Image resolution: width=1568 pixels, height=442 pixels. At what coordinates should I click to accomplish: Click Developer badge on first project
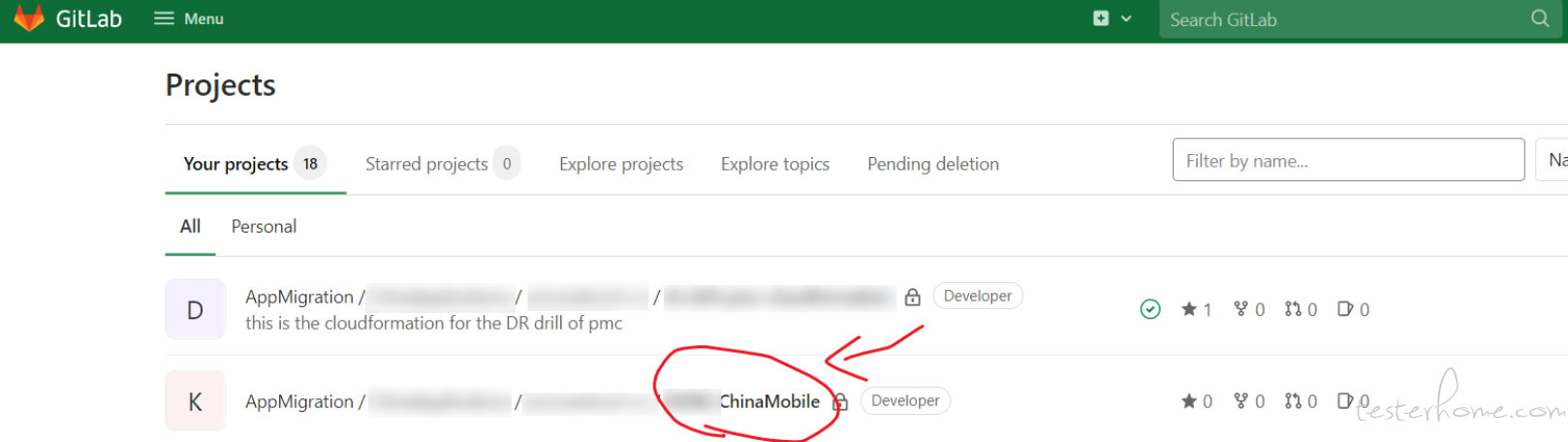(978, 296)
